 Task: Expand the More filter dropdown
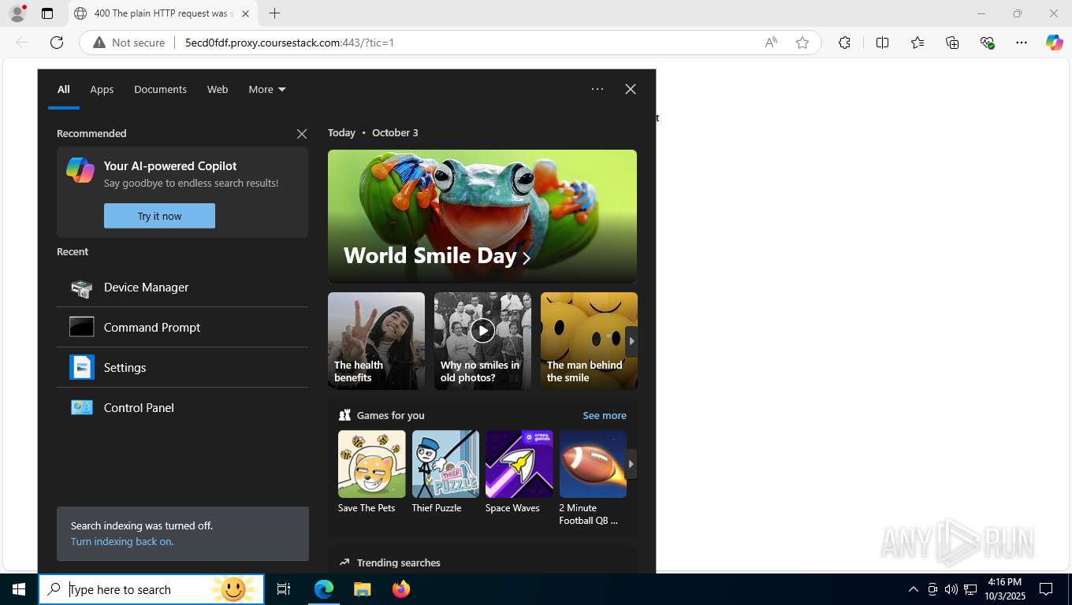267,89
